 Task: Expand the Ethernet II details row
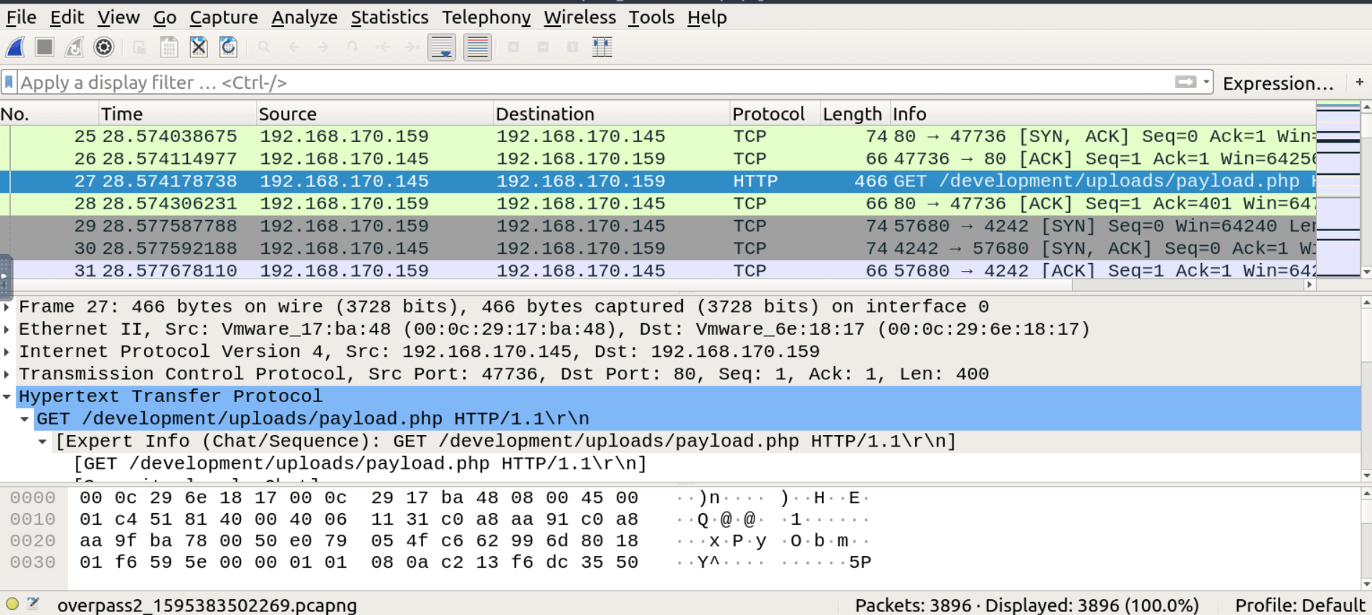[7, 330]
